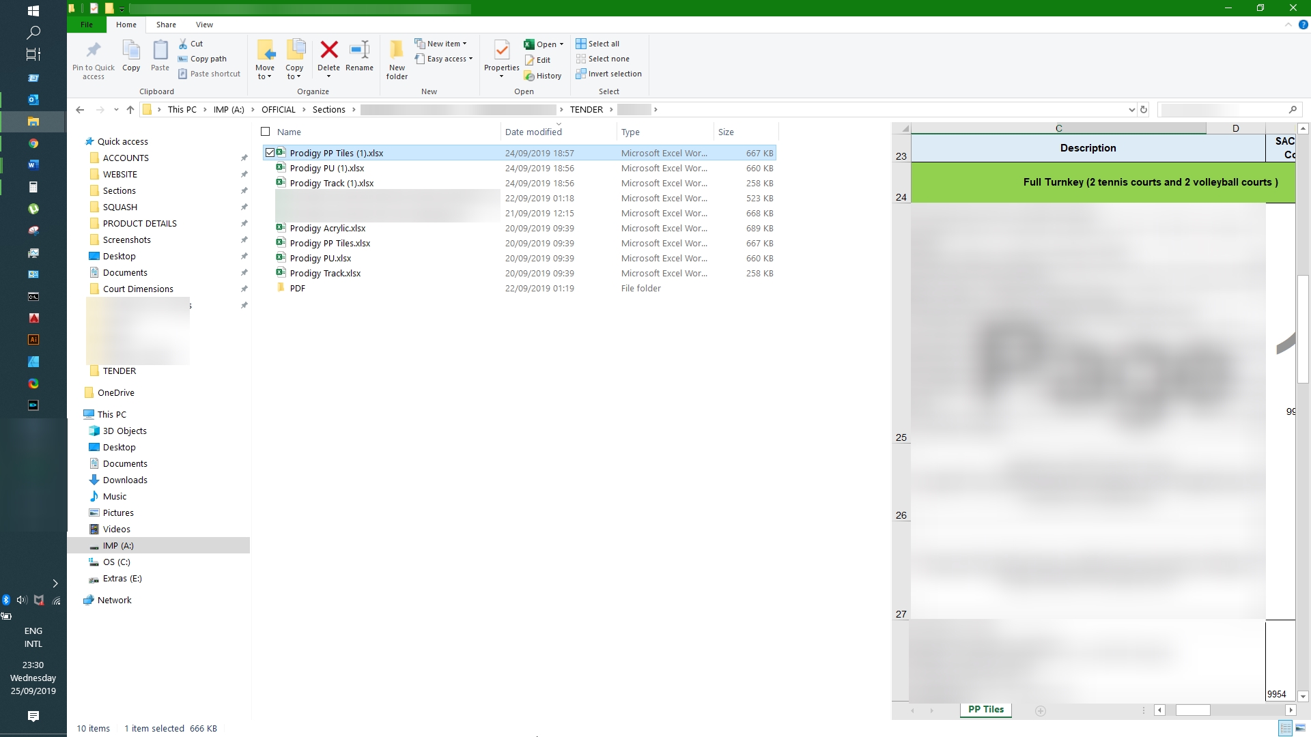
Task: Click the red Delete icon
Action: tap(329, 50)
